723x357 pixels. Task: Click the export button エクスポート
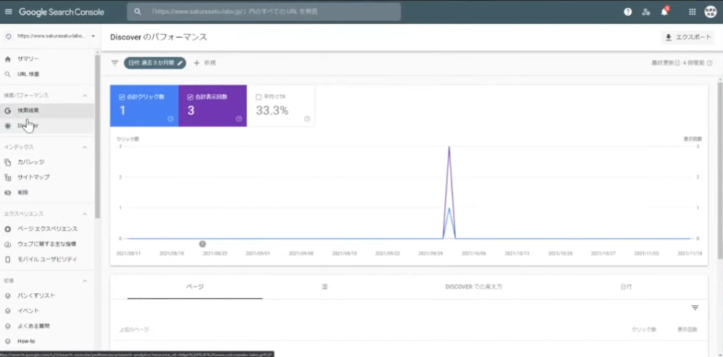pos(688,37)
